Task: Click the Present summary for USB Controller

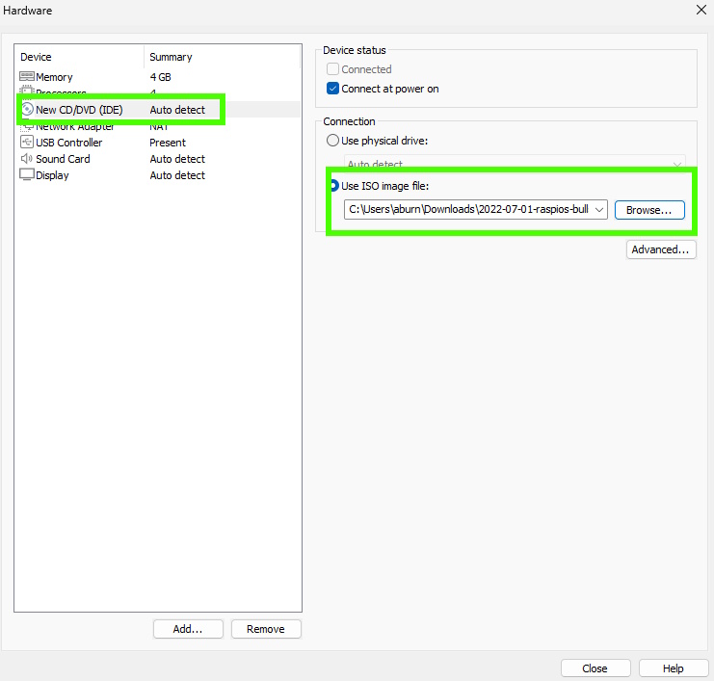Action: 168,143
